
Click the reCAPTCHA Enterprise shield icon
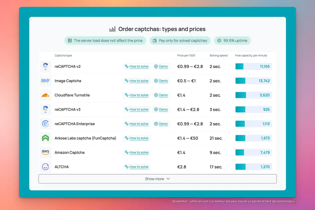click(45, 124)
